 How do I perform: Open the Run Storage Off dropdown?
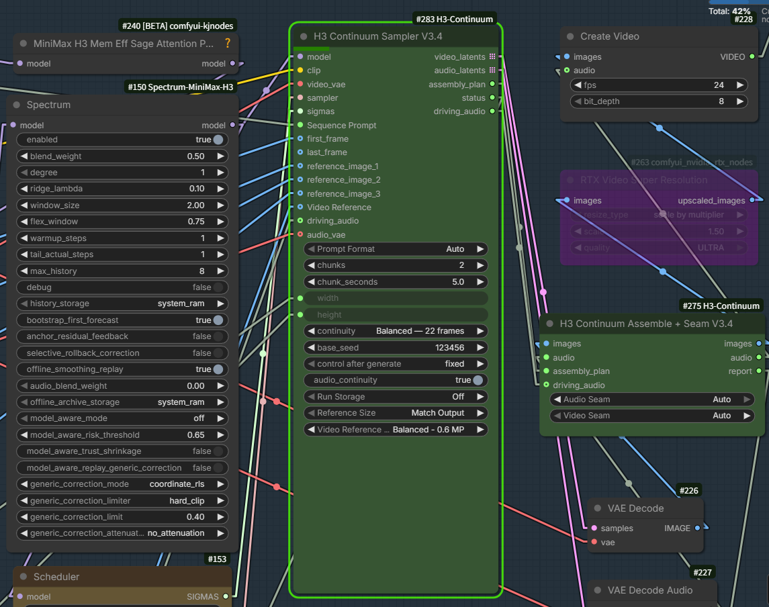point(396,397)
